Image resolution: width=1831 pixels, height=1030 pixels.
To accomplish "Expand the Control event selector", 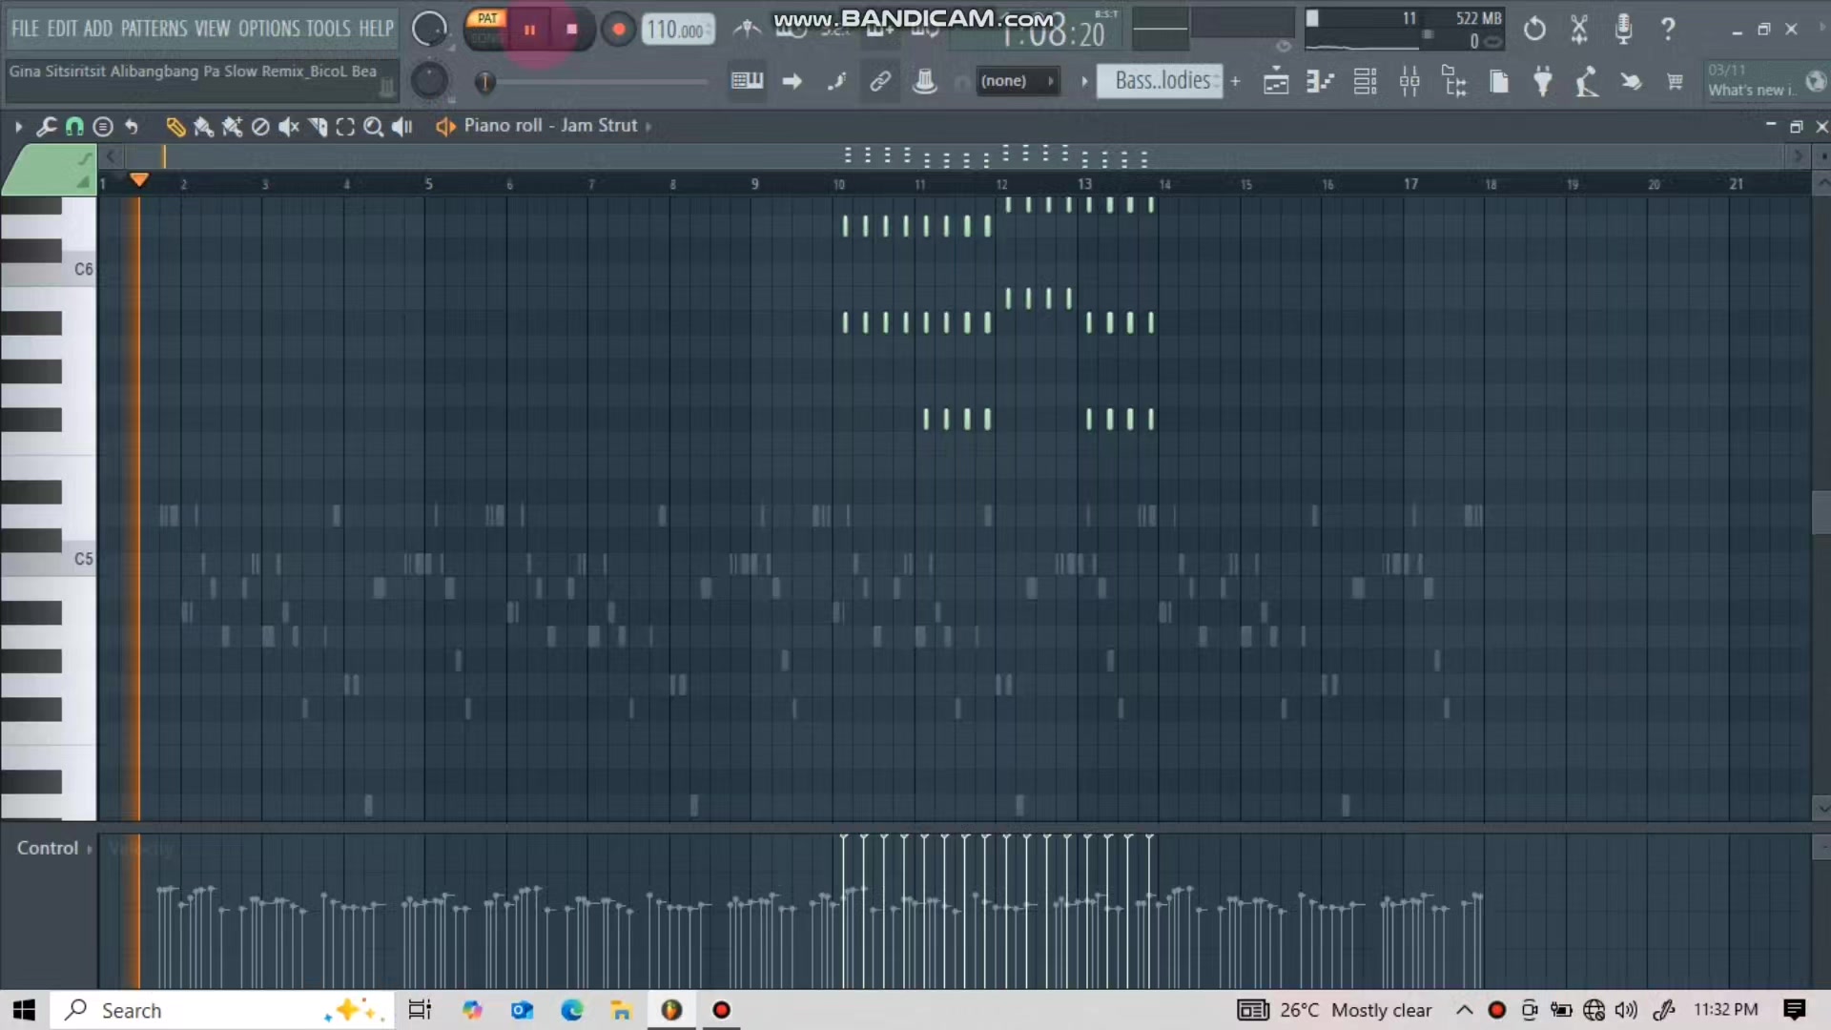I will [x=53, y=848].
